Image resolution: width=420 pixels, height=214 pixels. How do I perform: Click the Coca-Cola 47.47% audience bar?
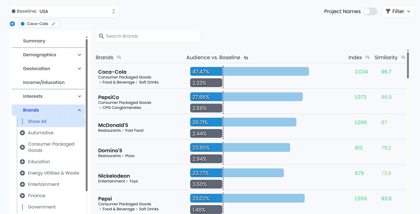tap(249, 72)
